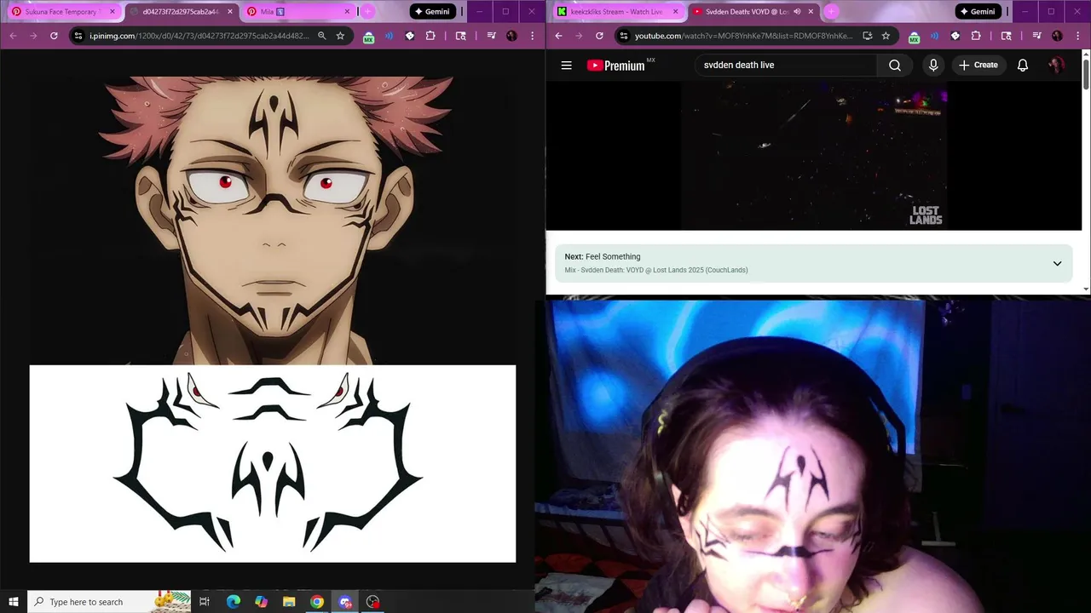
Task: Reload the YouTube page
Action: pyautogui.click(x=599, y=36)
